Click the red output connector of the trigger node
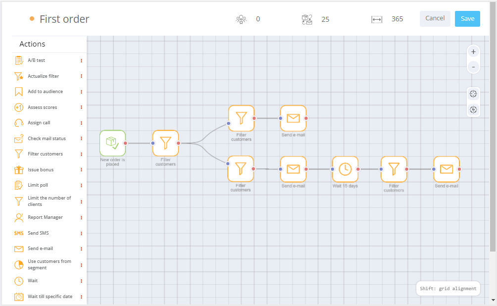497x306 pixels. click(125, 143)
